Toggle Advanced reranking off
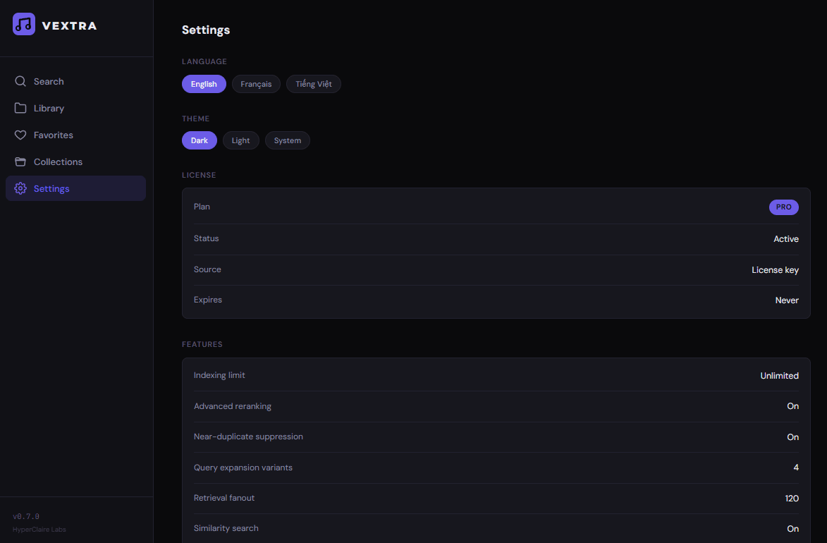827x543 pixels. coord(792,406)
